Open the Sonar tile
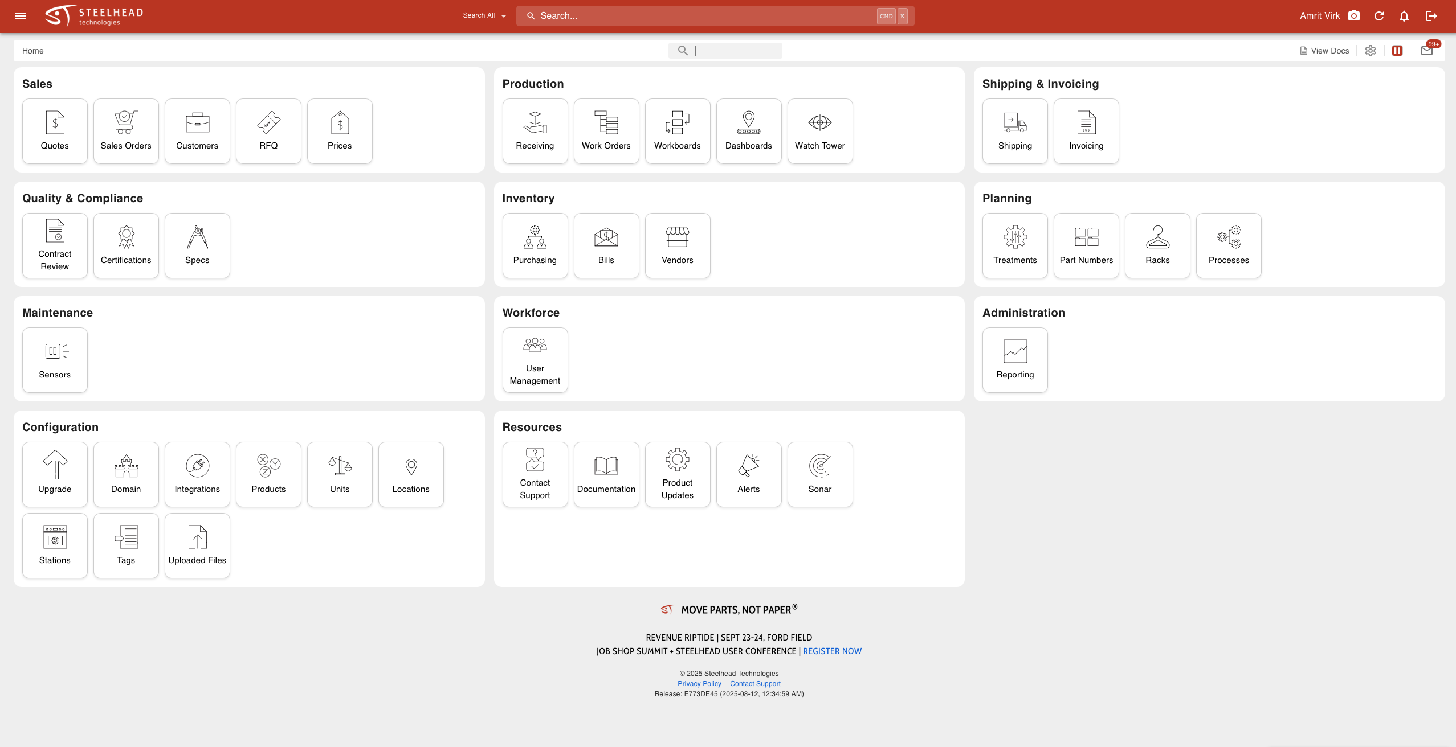Viewport: 1456px width, 747px height. pos(820,474)
